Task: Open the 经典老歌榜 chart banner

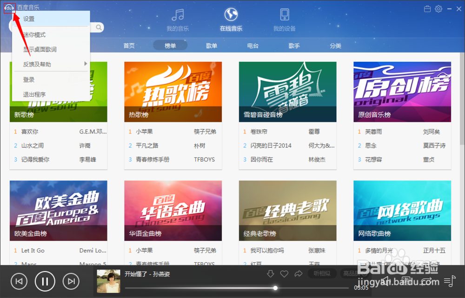Action: point(288,211)
